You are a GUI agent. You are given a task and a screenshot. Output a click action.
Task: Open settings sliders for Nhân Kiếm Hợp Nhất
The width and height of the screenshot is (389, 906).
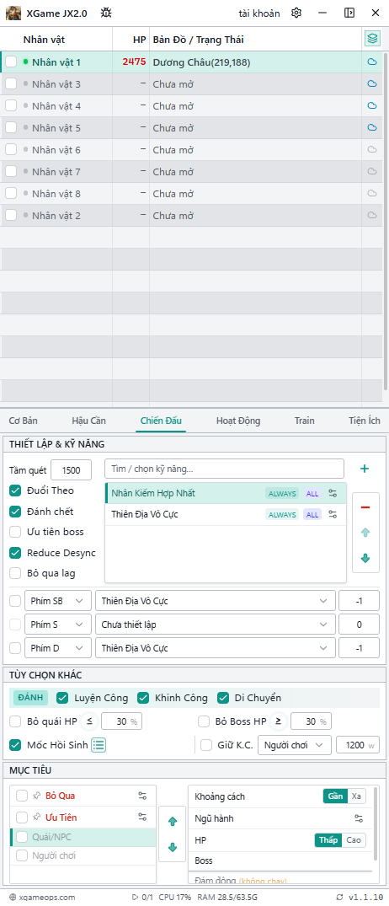(333, 493)
